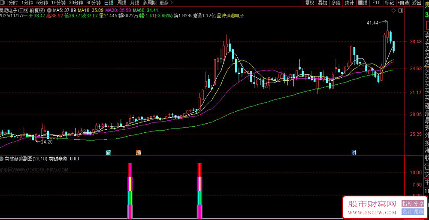Click the 激 event marker on chart

click(139, 153)
